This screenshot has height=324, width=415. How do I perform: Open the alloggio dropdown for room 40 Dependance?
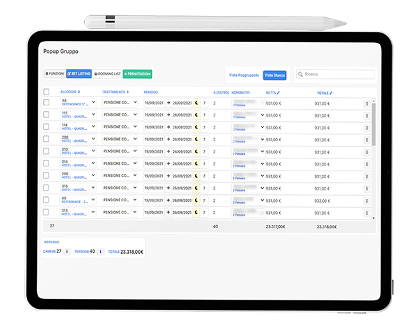click(78, 200)
